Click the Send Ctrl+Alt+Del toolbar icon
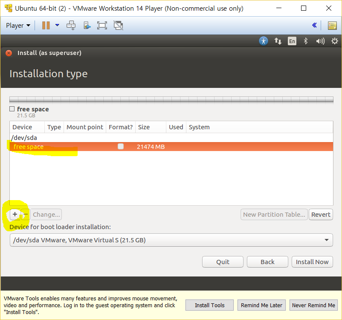 coord(71,26)
